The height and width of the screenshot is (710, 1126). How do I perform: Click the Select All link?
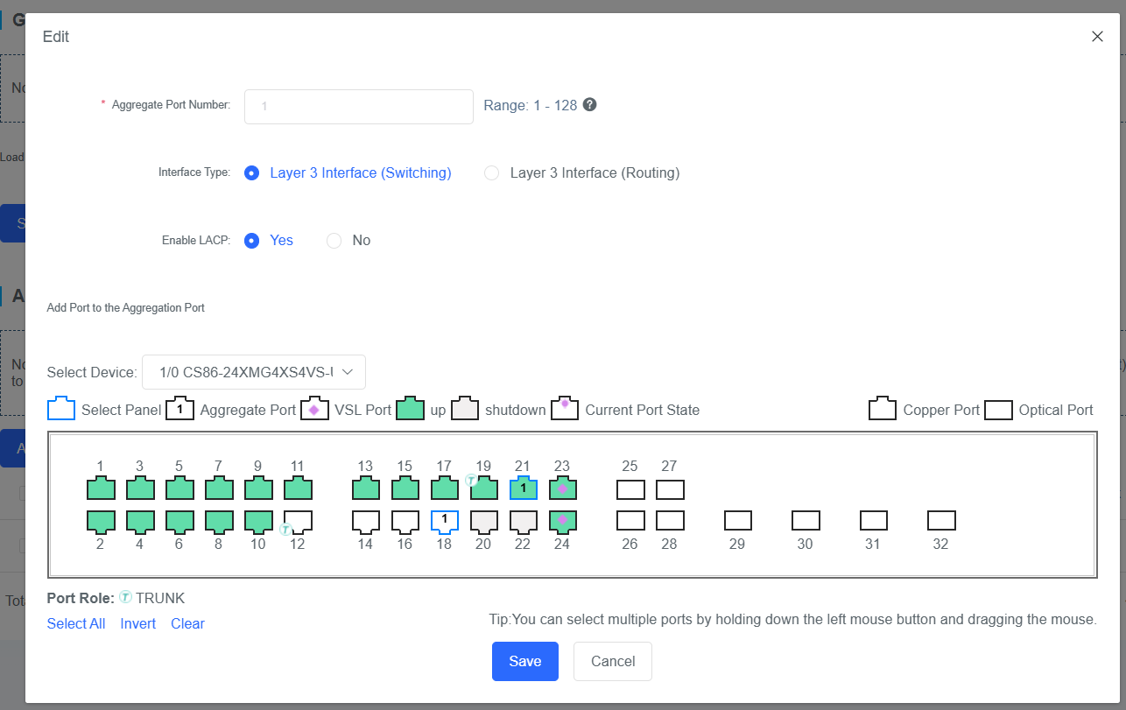tap(76, 623)
